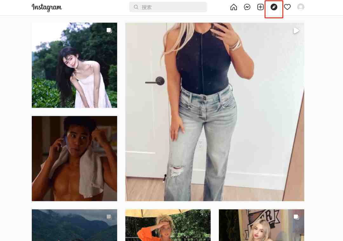Show activity notifications heart icon
The image size is (343, 241).
click(287, 7)
